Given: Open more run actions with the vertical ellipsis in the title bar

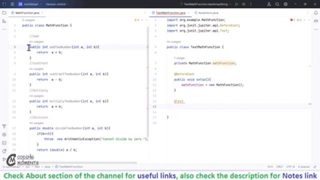Looking at the screenshot, I should (251, 4).
